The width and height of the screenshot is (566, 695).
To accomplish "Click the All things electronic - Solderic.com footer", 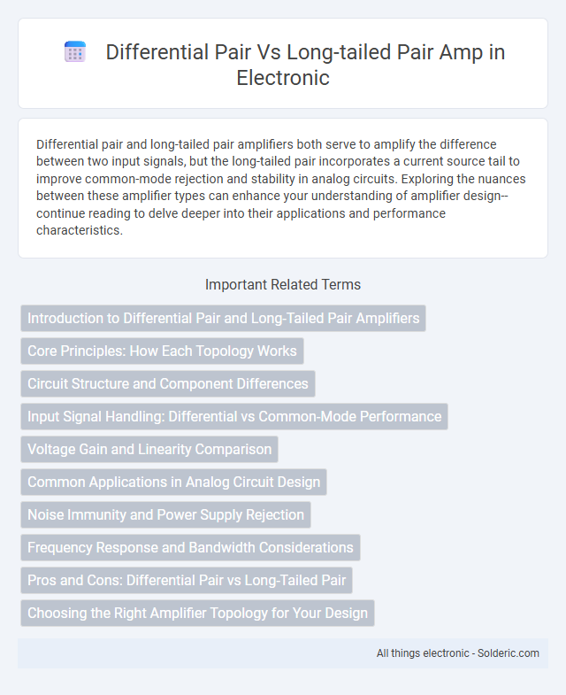I will click(x=457, y=653).
